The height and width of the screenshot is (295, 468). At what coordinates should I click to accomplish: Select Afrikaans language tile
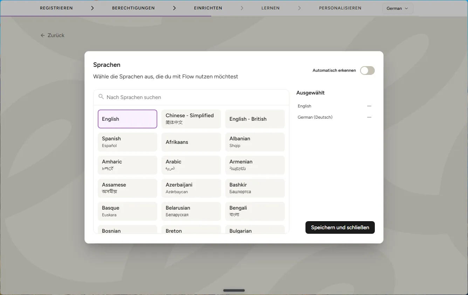pyautogui.click(x=191, y=142)
